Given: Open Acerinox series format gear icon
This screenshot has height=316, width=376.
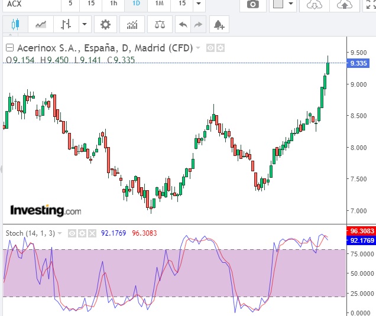Looking at the screenshot, I should pyautogui.click(x=221, y=48).
